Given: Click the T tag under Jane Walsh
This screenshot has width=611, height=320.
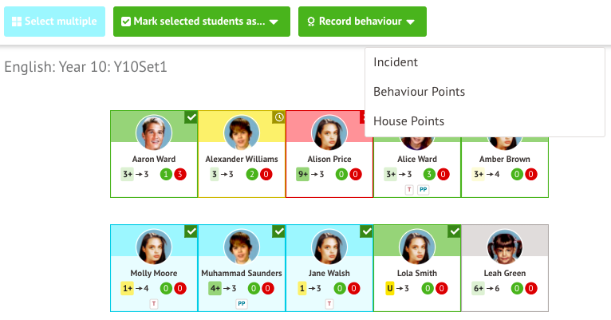Looking at the screenshot, I should click(x=329, y=303).
